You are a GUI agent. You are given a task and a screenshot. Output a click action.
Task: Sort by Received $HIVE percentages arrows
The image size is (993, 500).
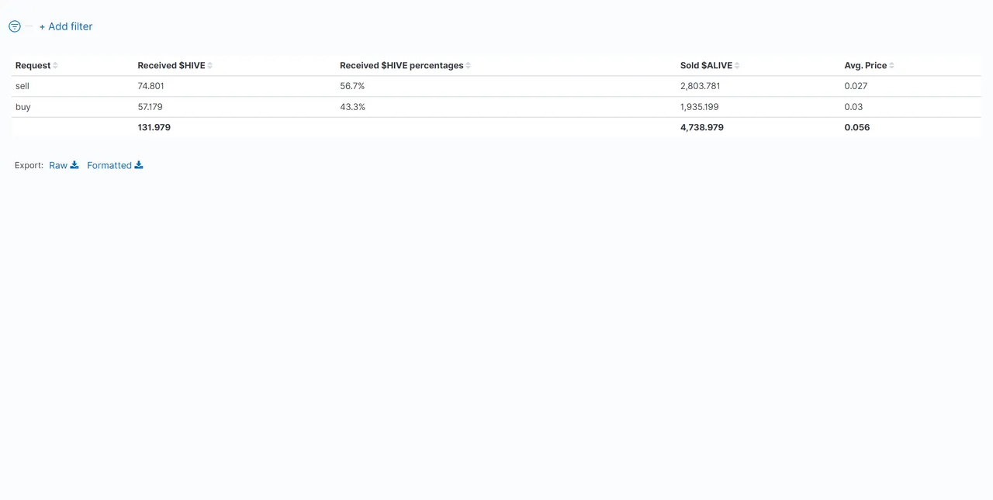[469, 66]
